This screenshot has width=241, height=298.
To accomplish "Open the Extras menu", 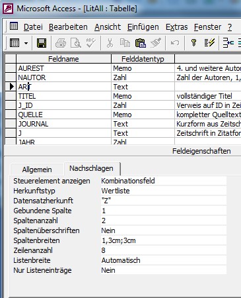I will point(176,27).
